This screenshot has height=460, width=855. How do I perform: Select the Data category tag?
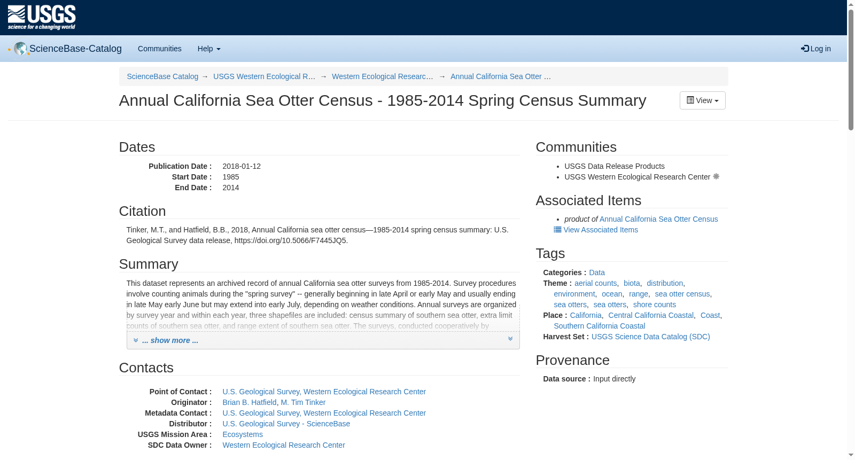pos(597,272)
